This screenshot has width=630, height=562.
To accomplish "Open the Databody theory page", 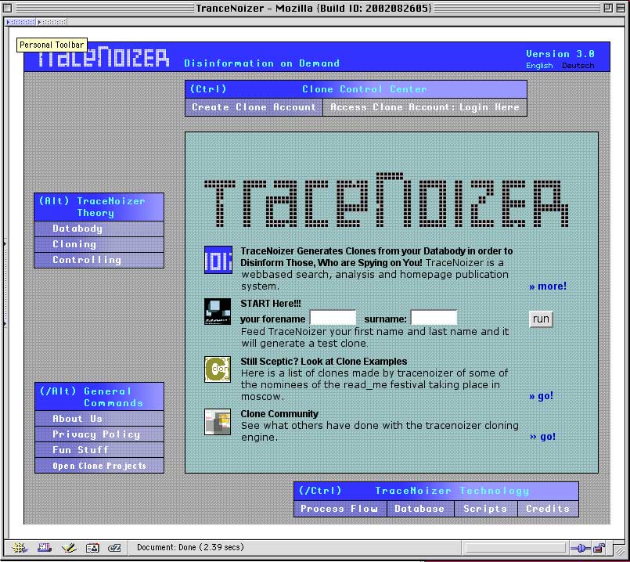I will coord(99,229).
